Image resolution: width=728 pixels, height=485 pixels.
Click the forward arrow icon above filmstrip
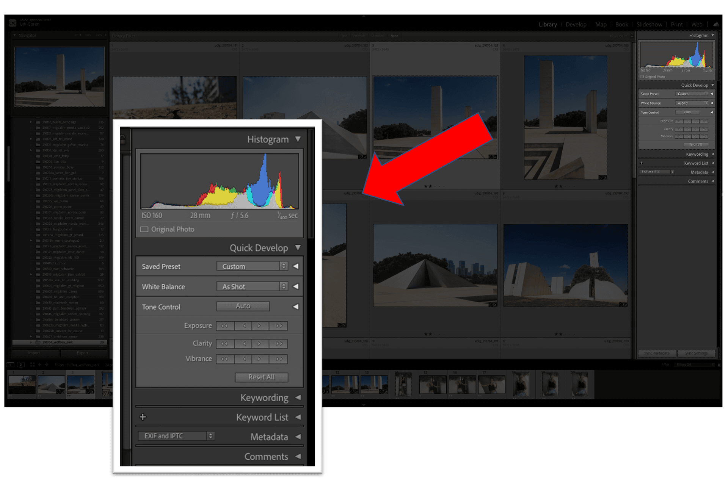tap(47, 365)
